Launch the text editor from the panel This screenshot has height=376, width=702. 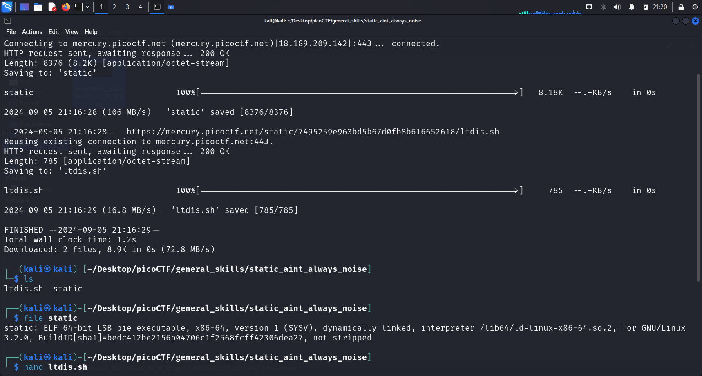click(x=52, y=7)
